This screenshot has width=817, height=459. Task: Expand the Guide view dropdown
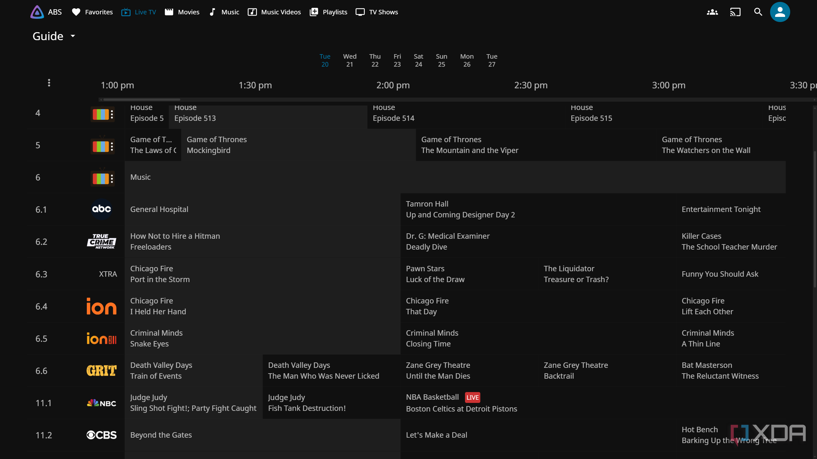click(x=54, y=36)
